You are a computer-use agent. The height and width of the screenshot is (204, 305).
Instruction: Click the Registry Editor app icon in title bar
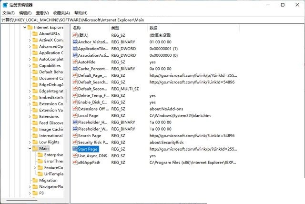5,5
